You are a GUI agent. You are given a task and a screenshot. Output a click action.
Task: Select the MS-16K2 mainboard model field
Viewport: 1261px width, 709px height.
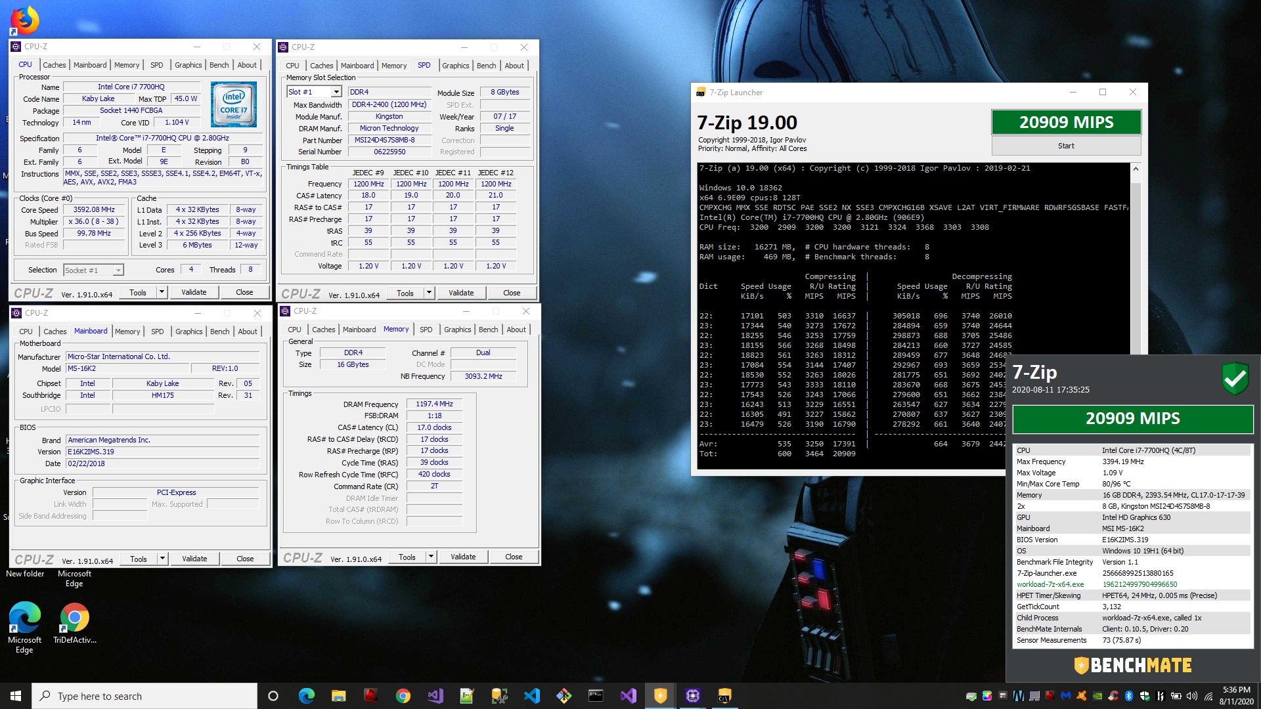[x=129, y=368]
